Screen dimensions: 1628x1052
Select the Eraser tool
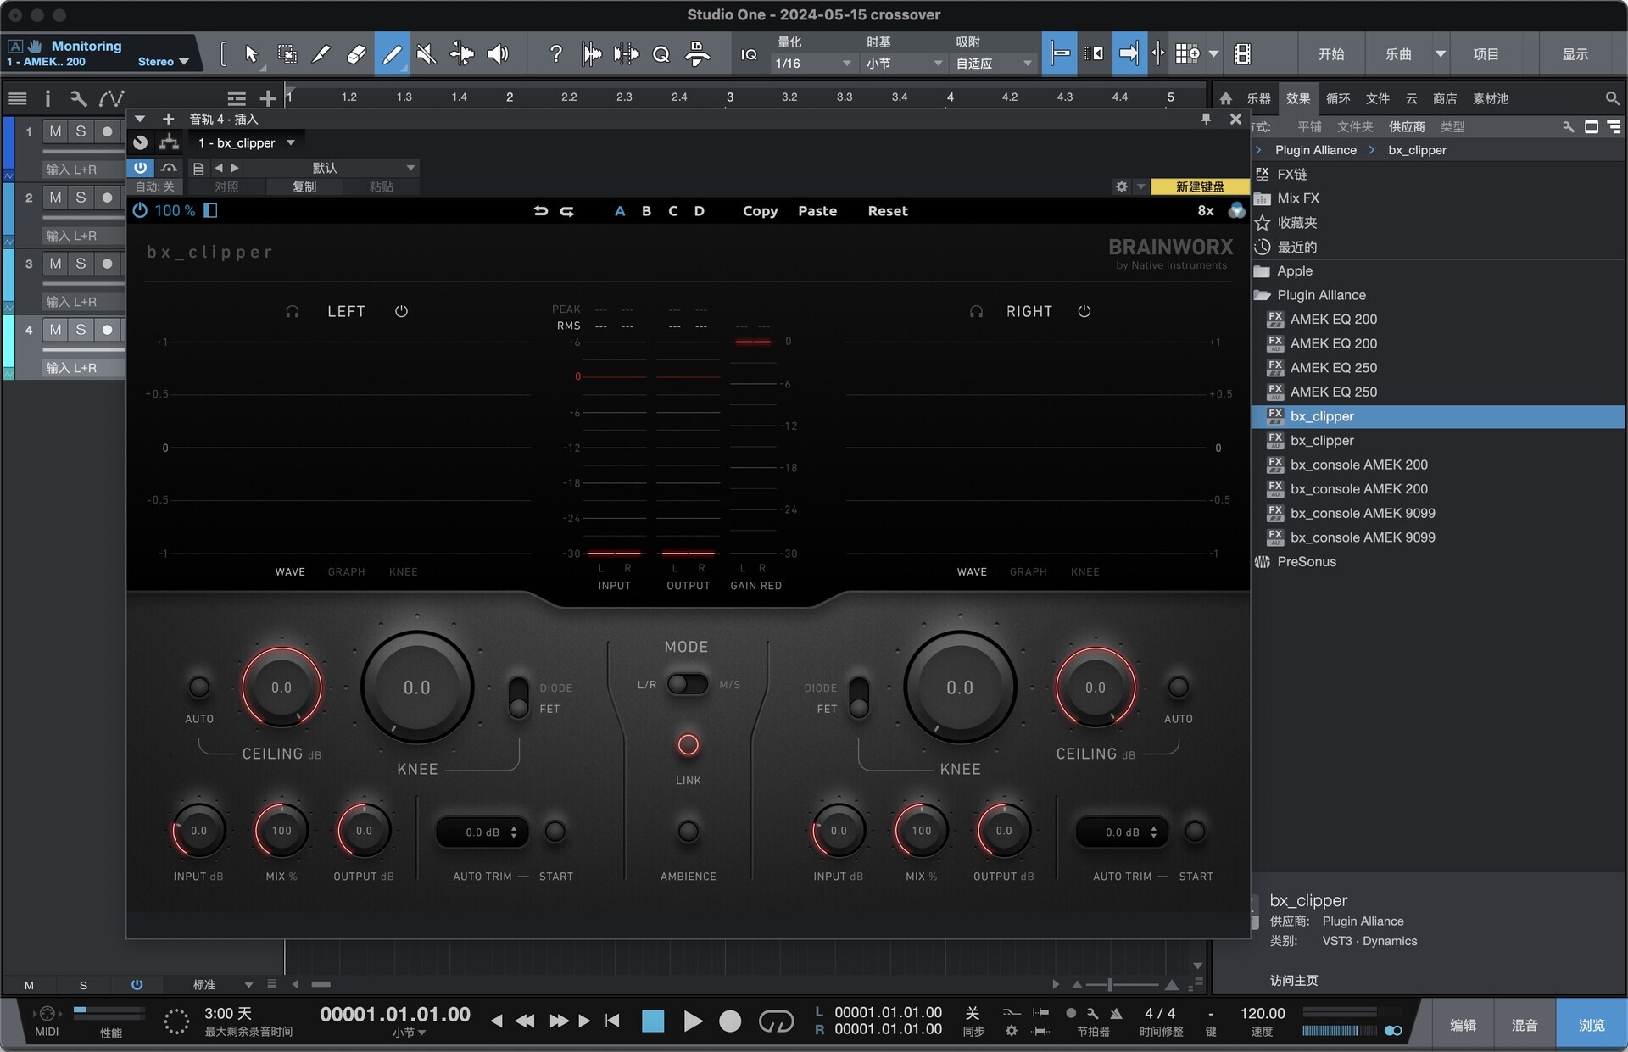pyautogui.click(x=356, y=54)
